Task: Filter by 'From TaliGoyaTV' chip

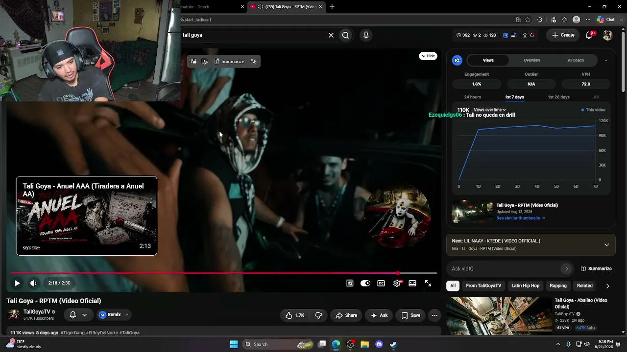Action: tap(483, 286)
